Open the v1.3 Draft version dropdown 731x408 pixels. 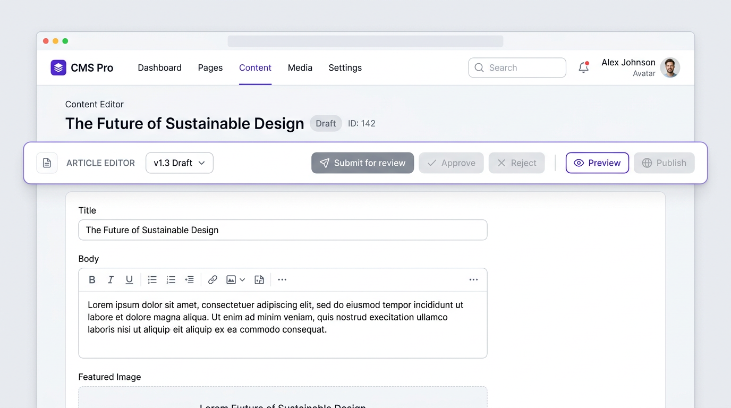(x=180, y=163)
